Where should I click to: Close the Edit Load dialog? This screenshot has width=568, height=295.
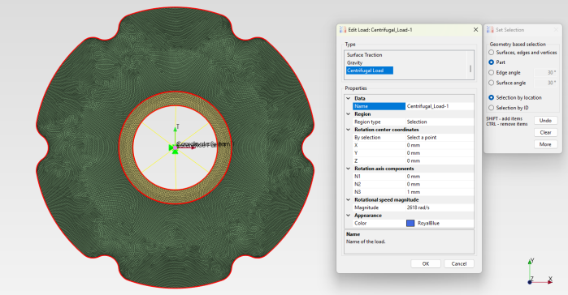point(475,30)
